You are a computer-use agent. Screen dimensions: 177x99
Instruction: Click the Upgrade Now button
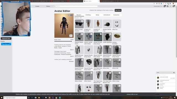6,38
